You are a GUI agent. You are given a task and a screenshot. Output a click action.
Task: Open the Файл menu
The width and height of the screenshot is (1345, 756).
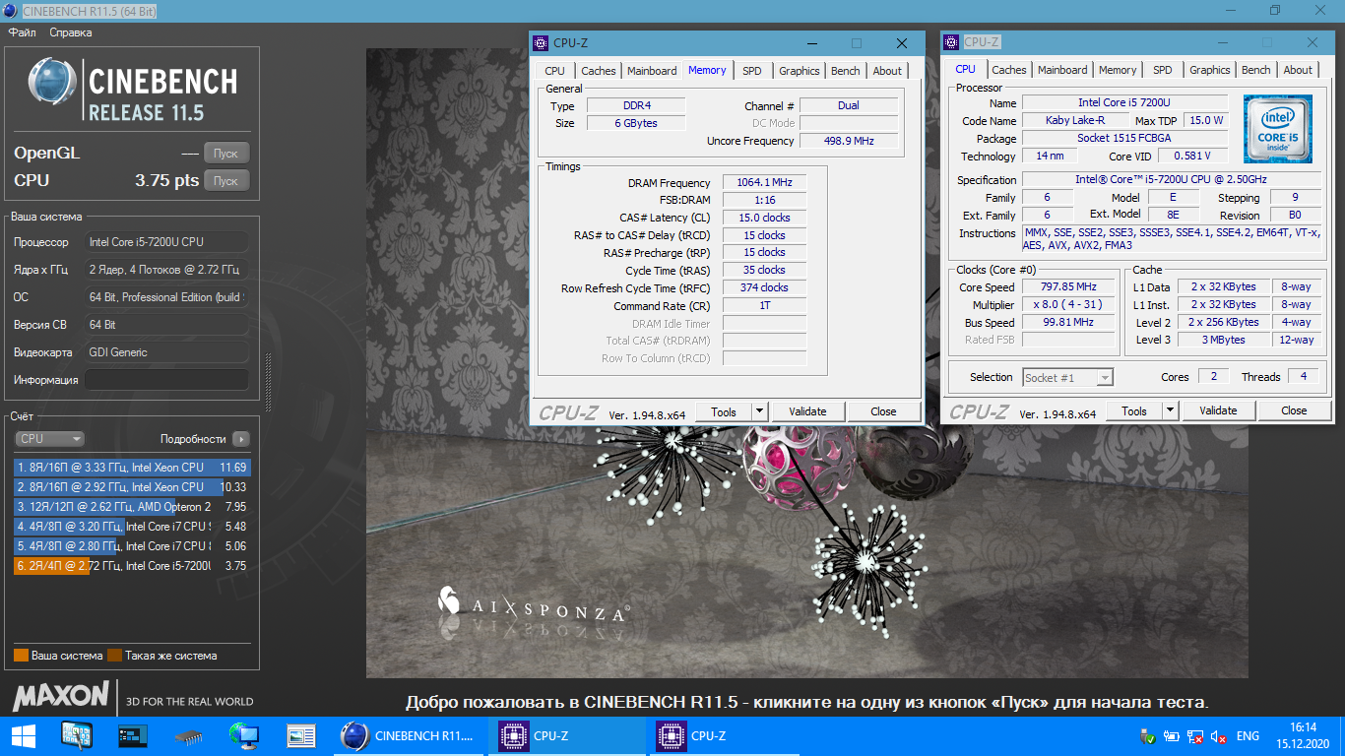pyautogui.click(x=22, y=32)
